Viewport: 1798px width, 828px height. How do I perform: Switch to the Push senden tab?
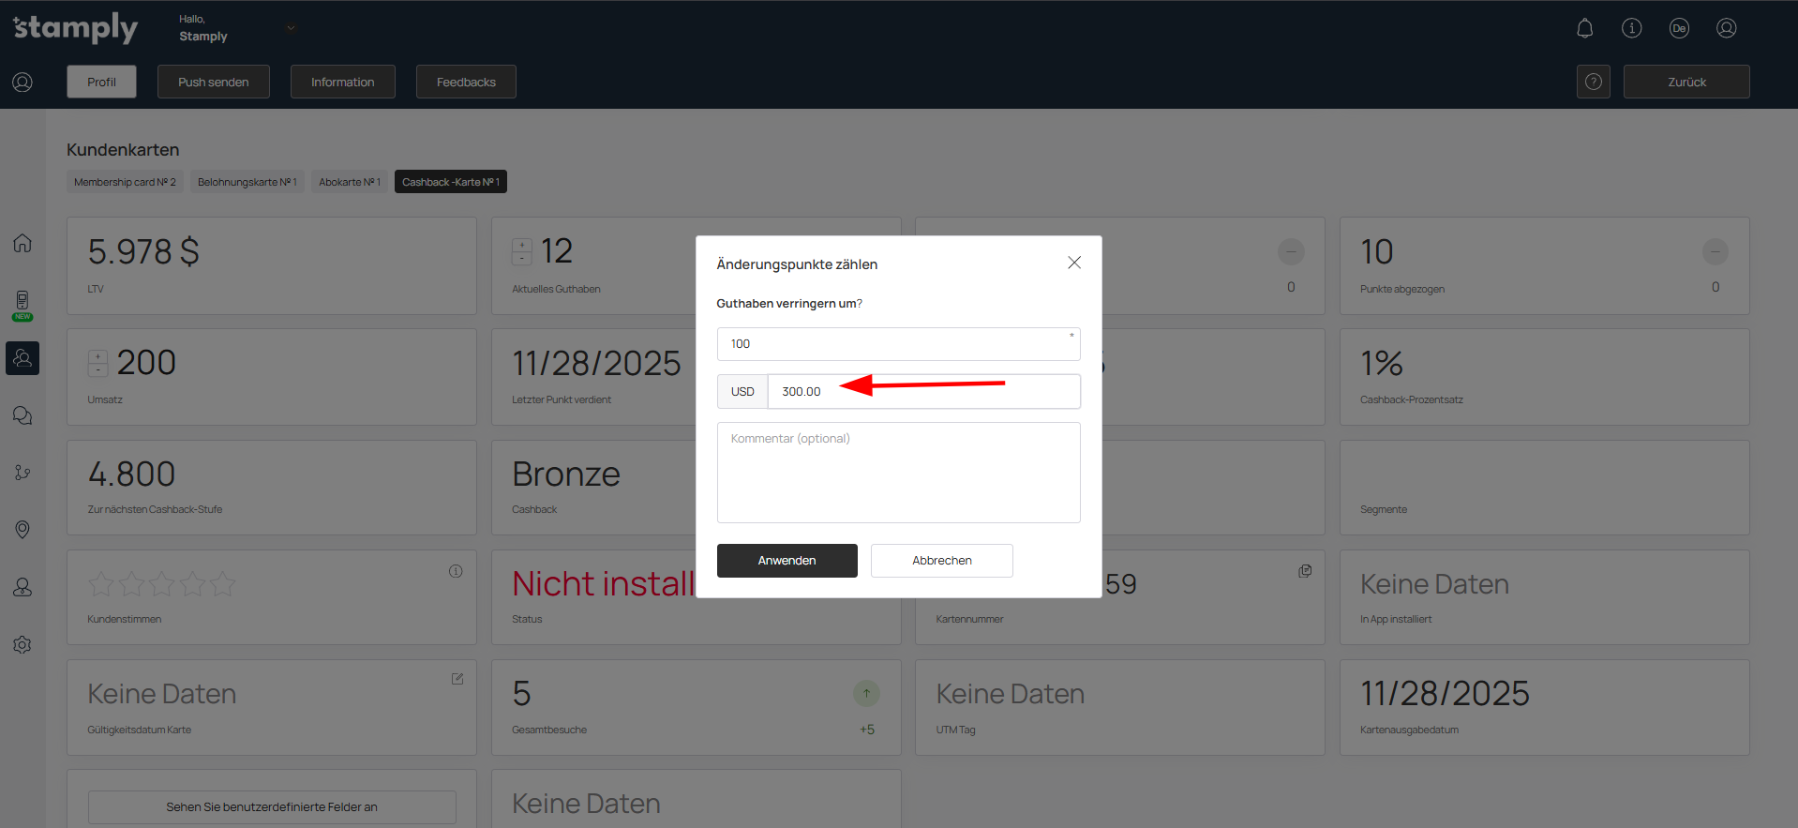214,83
